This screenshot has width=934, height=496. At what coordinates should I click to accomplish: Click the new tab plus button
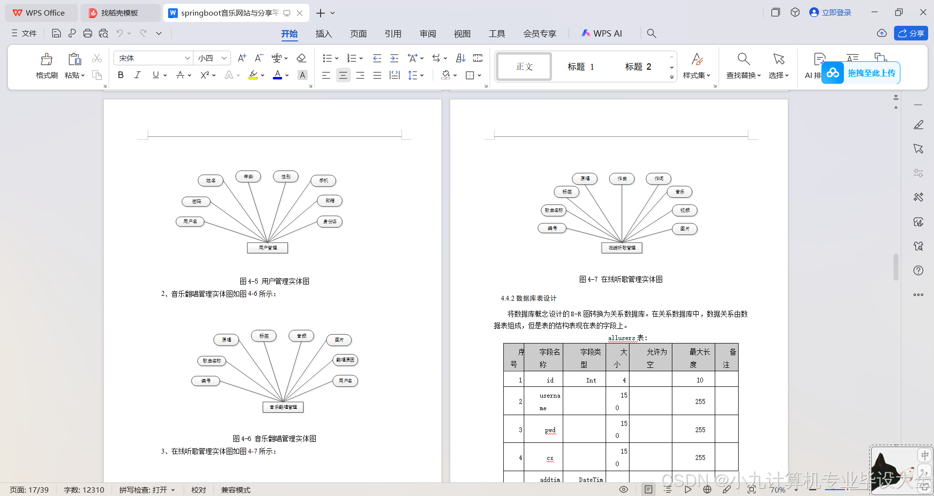pos(320,13)
